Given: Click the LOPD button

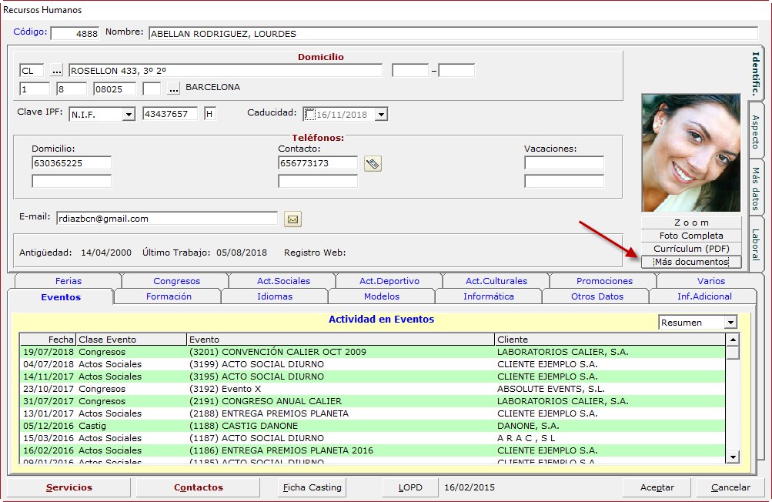Looking at the screenshot, I should pos(410,487).
